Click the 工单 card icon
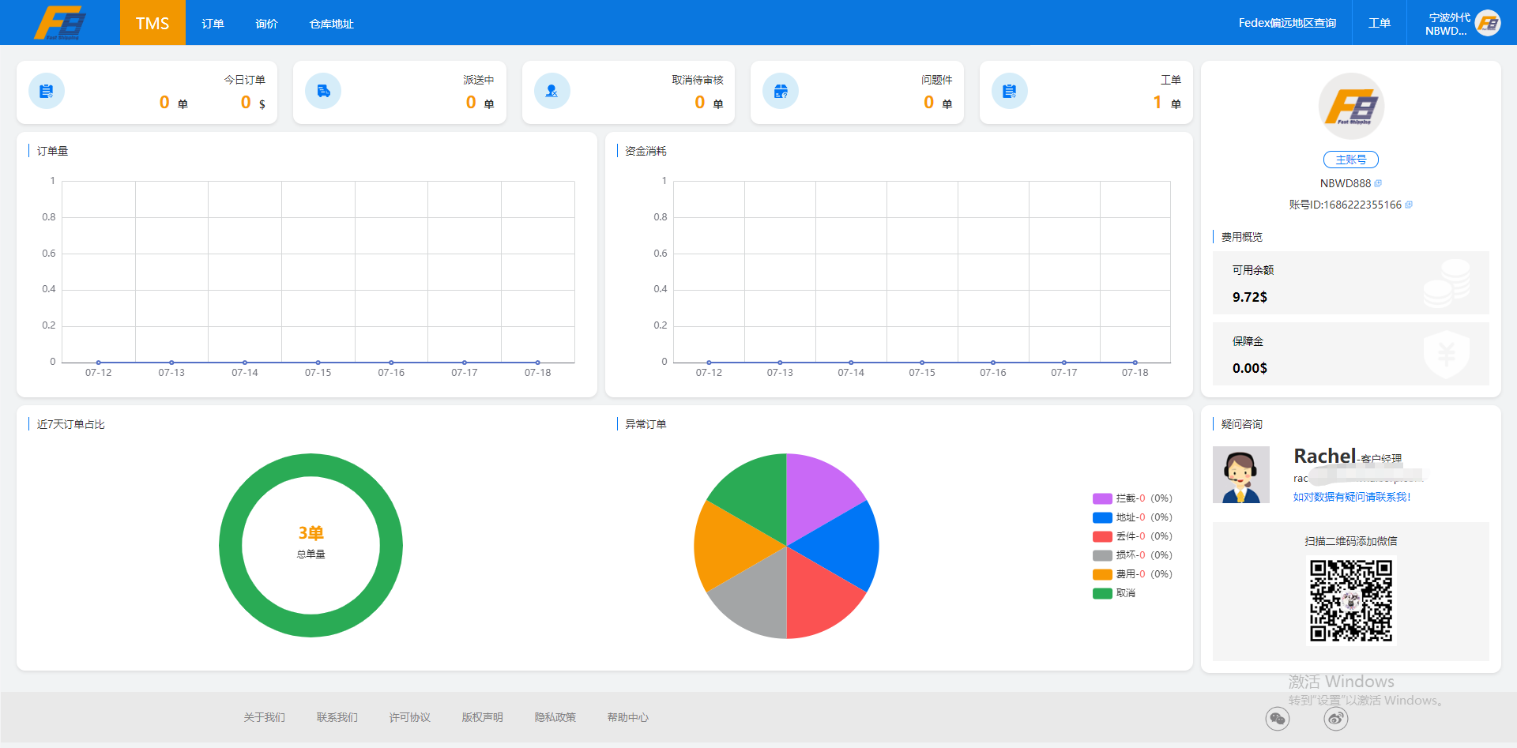 tap(1010, 92)
